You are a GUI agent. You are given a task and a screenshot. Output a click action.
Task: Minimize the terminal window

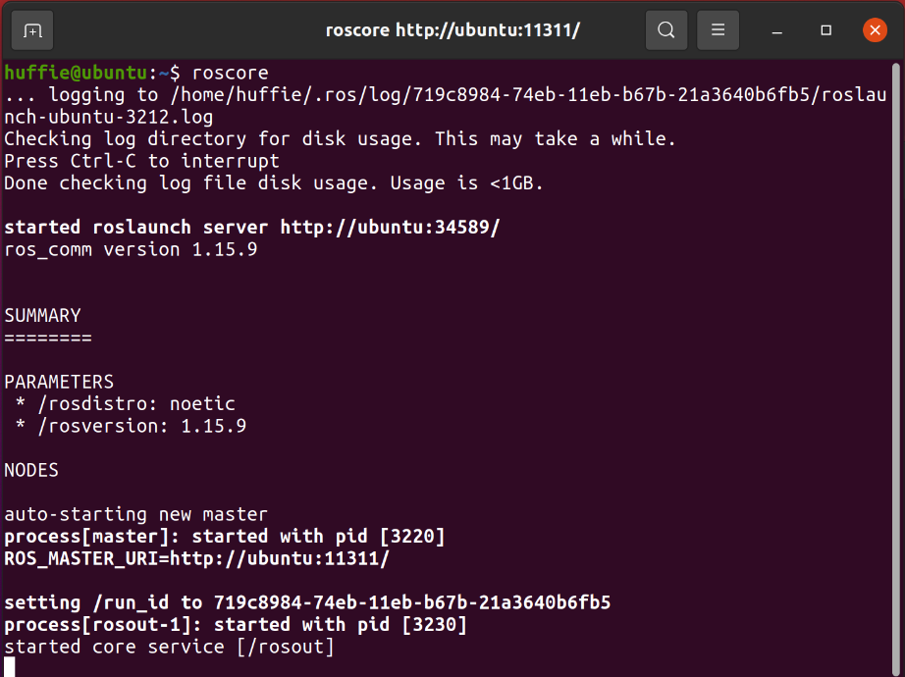click(x=777, y=30)
